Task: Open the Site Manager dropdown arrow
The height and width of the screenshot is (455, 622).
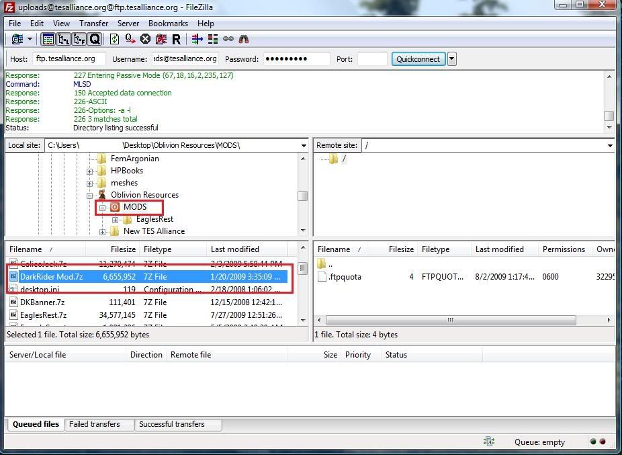Action: pos(30,39)
